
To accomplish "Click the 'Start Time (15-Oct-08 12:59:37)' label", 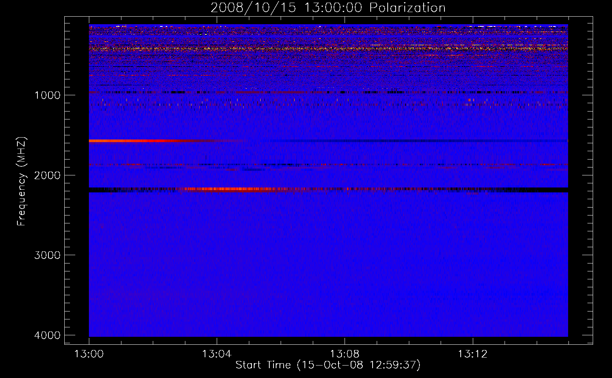I will (328, 365).
